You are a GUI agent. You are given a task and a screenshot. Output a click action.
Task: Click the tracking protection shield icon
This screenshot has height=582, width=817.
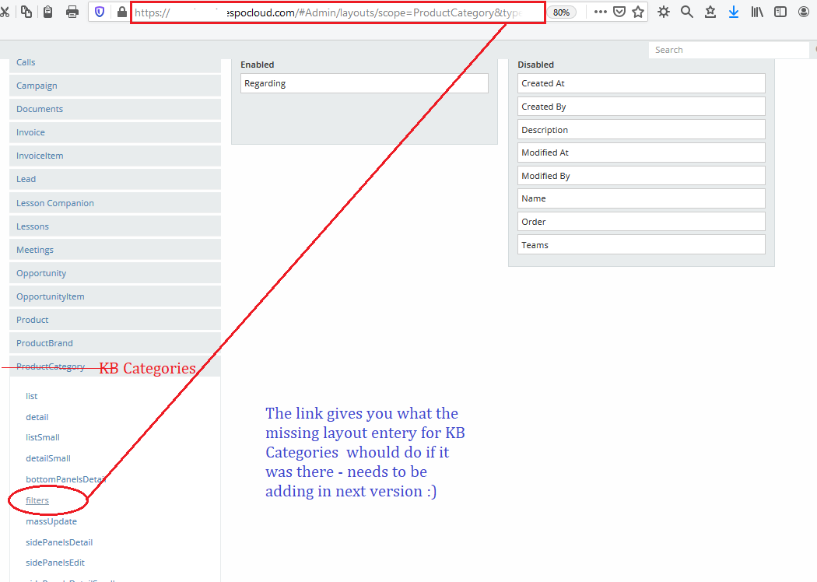point(100,12)
